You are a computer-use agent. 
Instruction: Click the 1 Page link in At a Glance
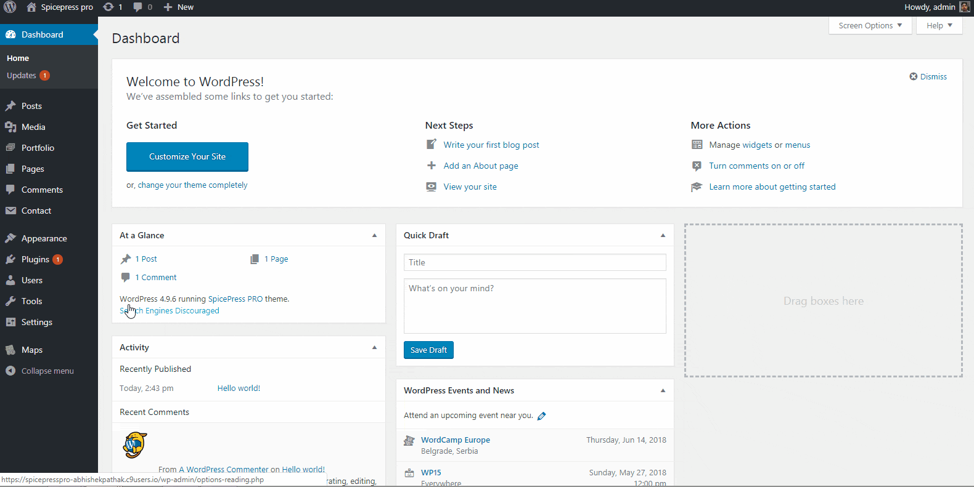tap(276, 259)
